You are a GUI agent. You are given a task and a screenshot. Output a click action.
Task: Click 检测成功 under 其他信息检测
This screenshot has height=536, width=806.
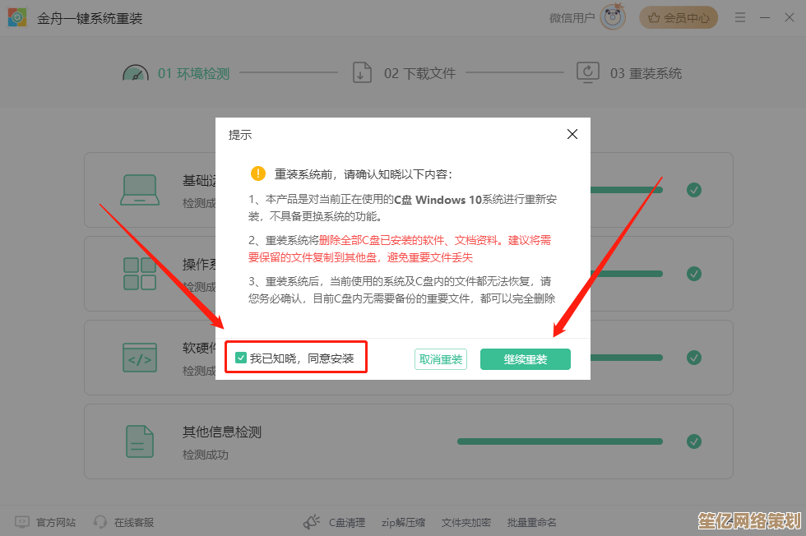tap(205, 455)
